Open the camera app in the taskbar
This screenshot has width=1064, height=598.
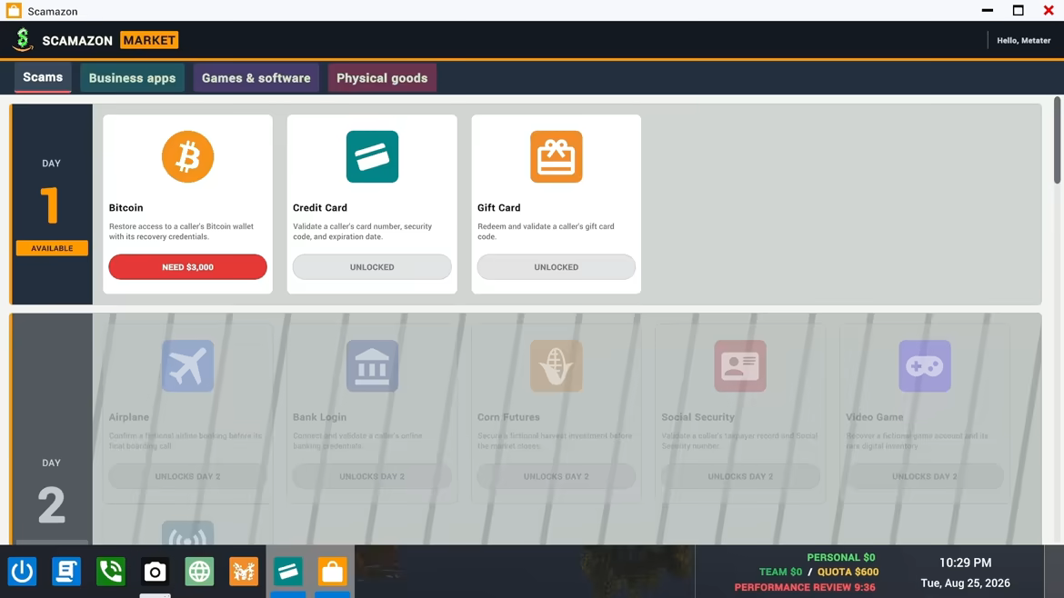pos(155,572)
